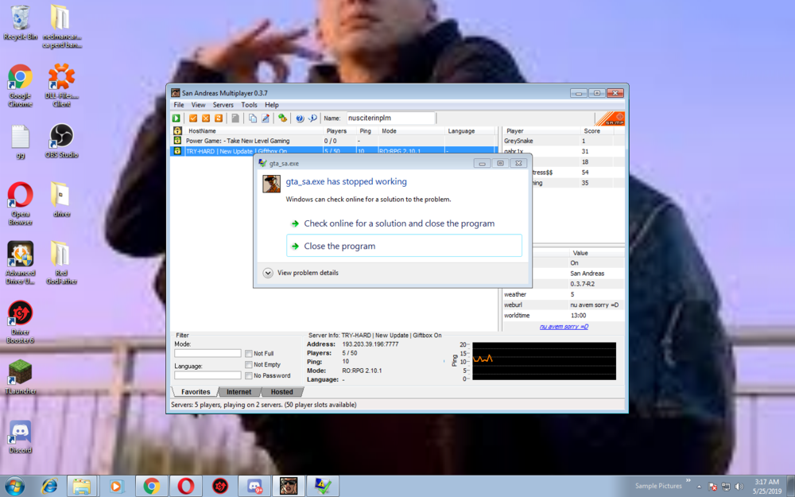Open Opera Browser desktop shortcut

coord(21,204)
